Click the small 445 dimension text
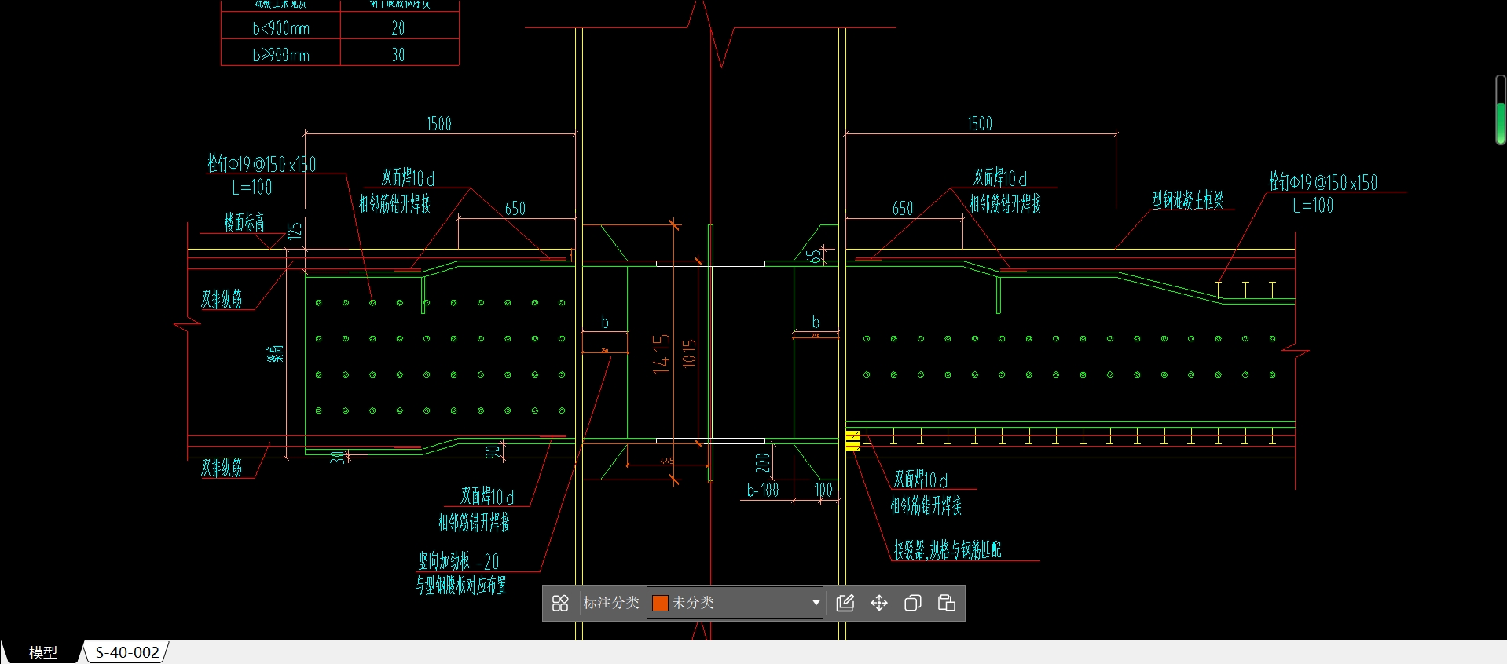Image resolution: width=1507 pixels, height=664 pixels. point(667,461)
